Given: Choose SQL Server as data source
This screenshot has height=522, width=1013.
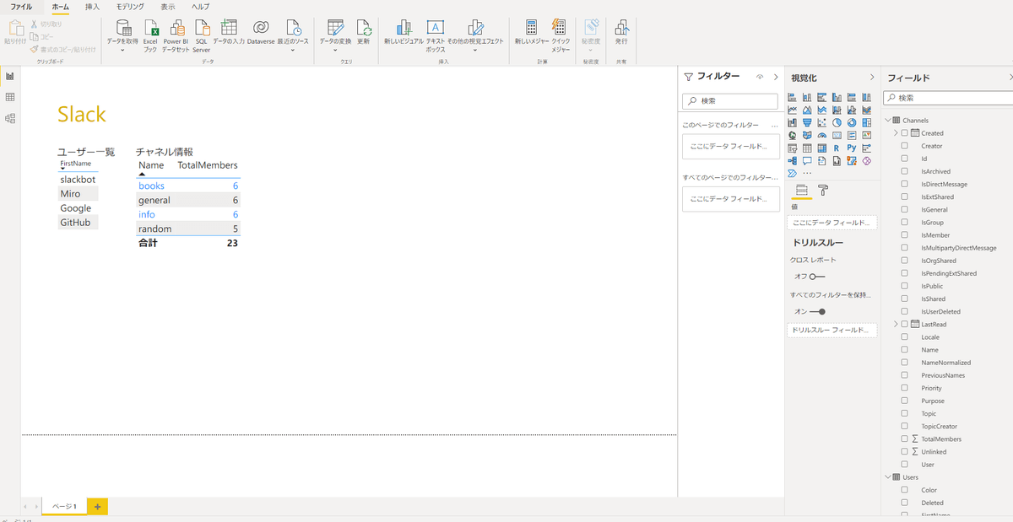Looking at the screenshot, I should [x=201, y=35].
